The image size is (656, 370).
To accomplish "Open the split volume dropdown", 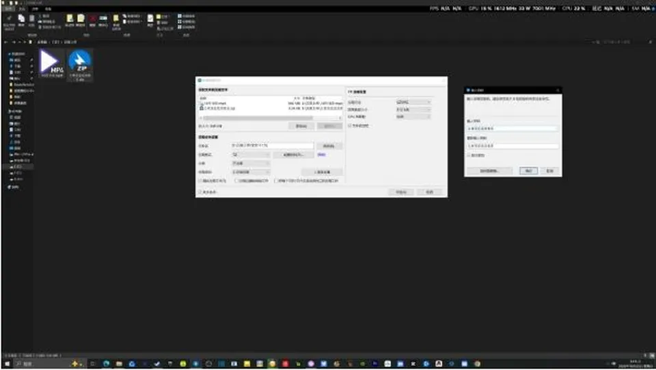I will 251,163.
